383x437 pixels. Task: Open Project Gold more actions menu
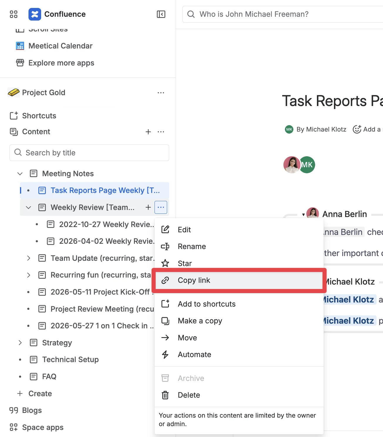pos(161,93)
